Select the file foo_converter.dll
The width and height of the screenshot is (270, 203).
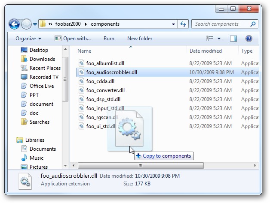(105, 90)
